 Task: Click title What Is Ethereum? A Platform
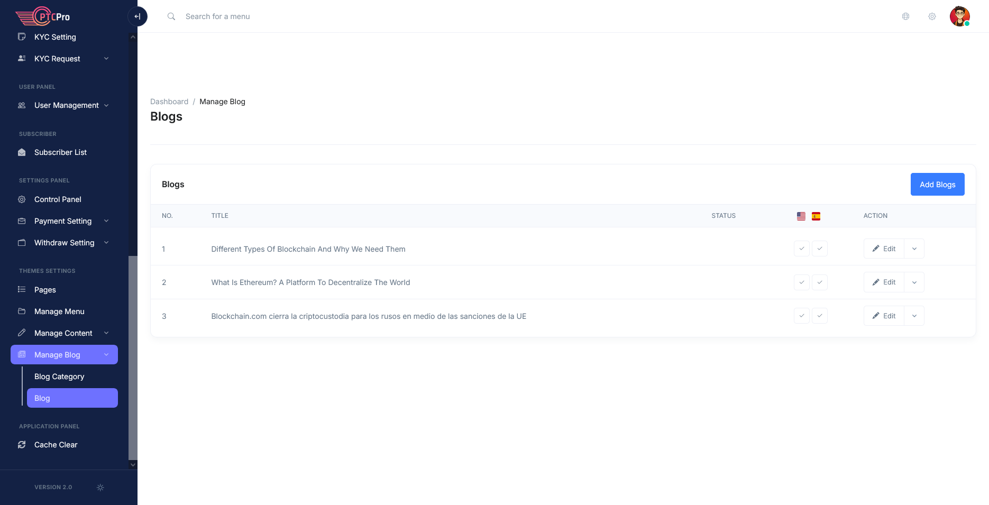tap(310, 282)
